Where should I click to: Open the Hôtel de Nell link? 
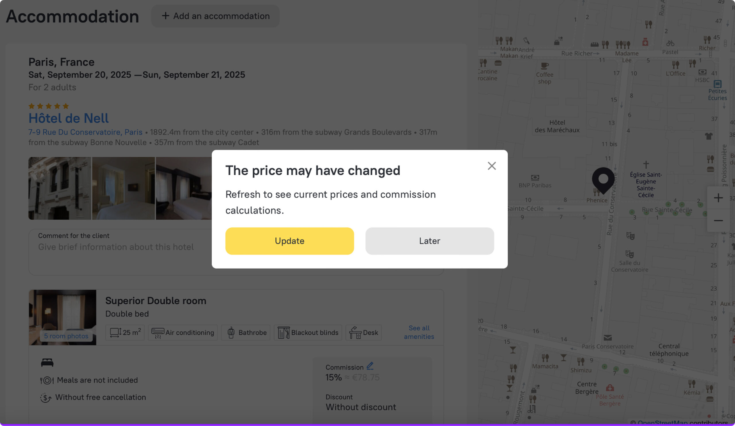(68, 118)
